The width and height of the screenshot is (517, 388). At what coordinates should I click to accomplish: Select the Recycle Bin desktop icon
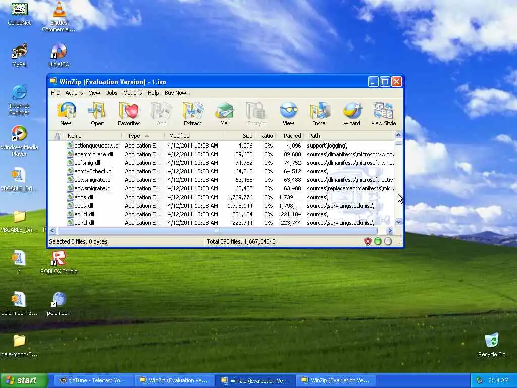tap(492, 345)
